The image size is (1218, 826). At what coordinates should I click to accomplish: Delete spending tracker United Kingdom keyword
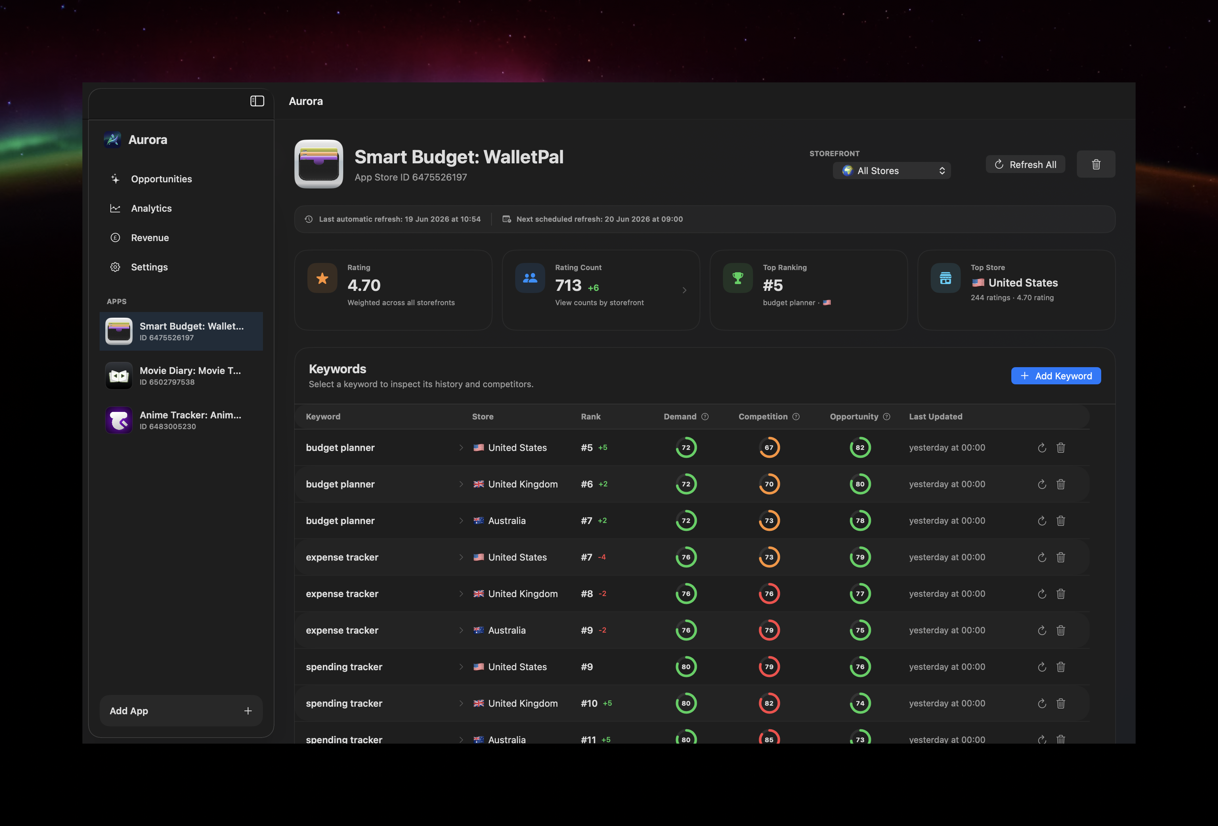[x=1061, y=703]
